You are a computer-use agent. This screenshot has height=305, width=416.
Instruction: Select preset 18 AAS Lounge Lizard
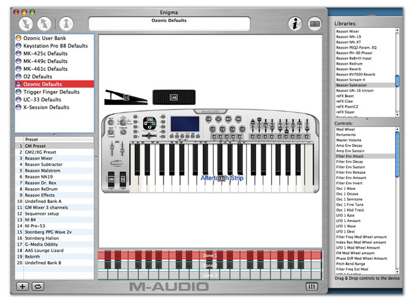pyautogui.click(x=55, y=250)
